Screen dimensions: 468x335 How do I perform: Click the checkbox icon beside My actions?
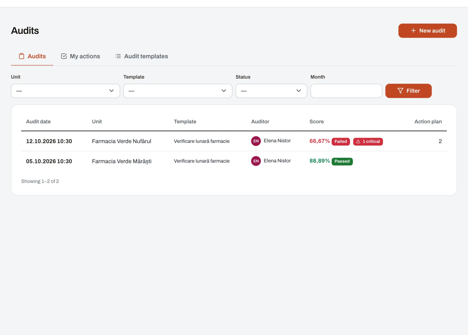coord(64,56)
